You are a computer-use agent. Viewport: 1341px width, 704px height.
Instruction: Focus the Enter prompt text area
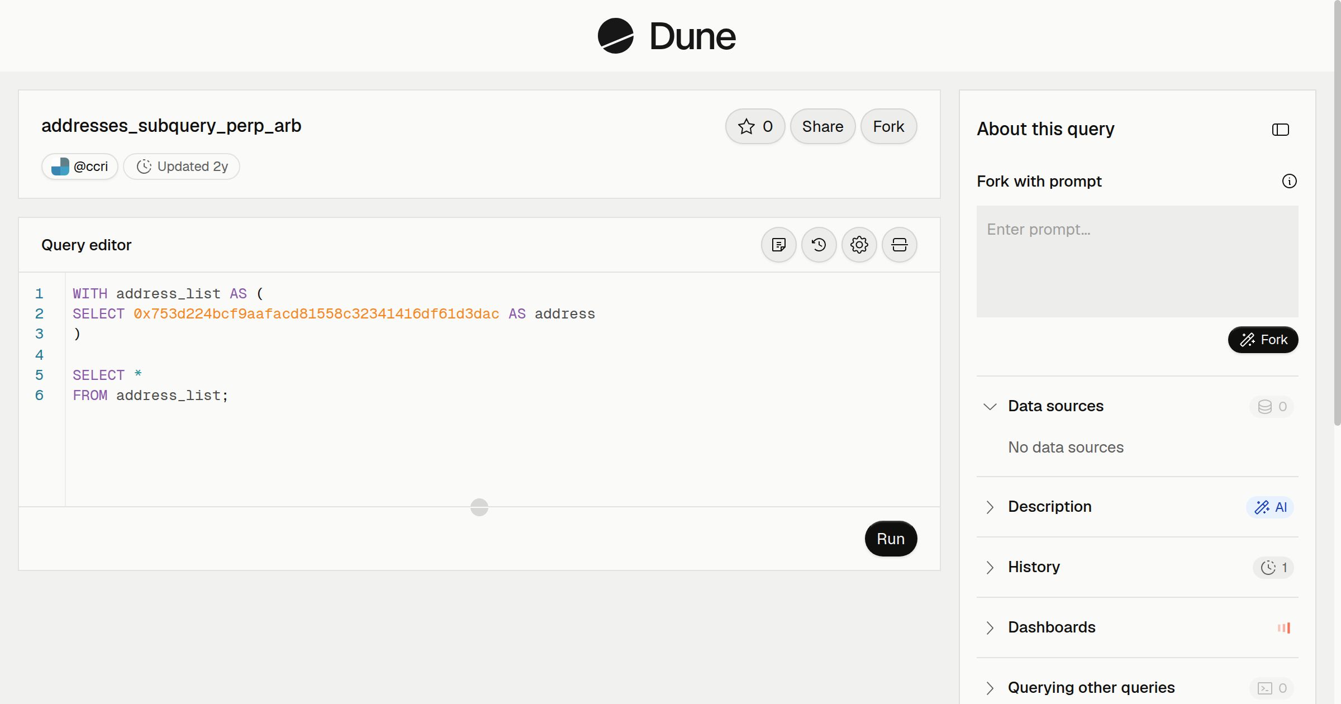[x=1138, y=261]
